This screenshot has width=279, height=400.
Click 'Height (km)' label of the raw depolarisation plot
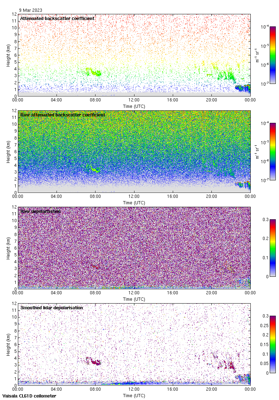(9, 249)
